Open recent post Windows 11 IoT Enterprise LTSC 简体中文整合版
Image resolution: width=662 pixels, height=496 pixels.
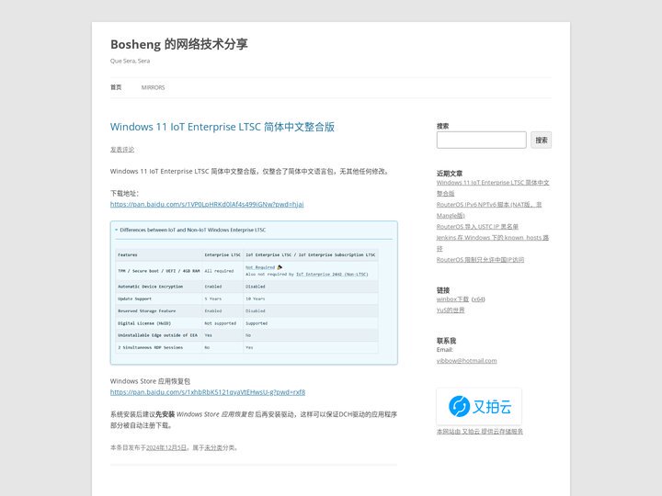[493, 187]
